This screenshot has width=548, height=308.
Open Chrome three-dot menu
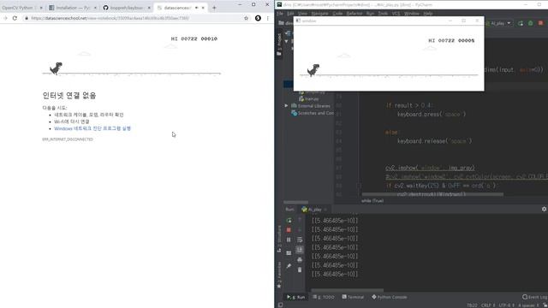coord(268,18)
